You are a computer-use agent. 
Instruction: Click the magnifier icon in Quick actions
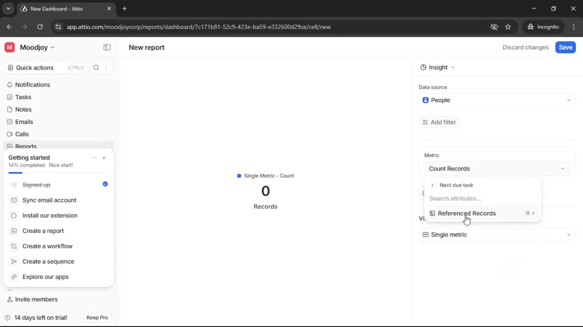96,68
